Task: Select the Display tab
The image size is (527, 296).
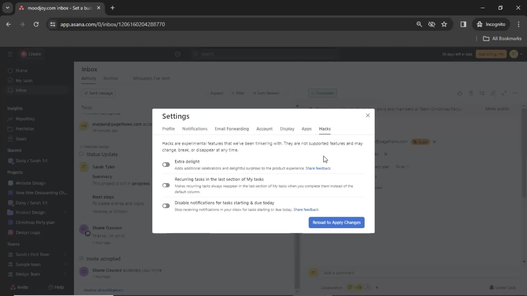Action: [x=287, y=129]
